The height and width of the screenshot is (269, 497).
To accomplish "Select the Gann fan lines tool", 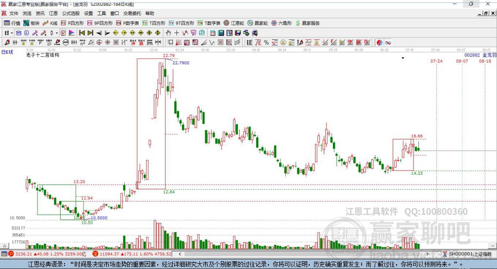I will pos(179,42).
